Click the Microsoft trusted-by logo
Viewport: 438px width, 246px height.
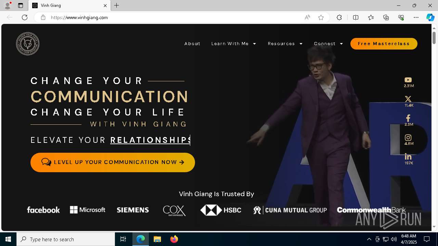pyautogui.click(x=88, y=210)
